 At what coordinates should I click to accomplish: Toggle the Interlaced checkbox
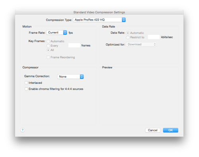tap(26, 83)
